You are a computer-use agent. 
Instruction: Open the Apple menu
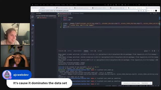coord(32,5)
